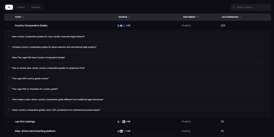The width and height of the screenshot is (274, 137).
Task: Click source logos in Data-driven benchmarking platform row
Action: click(121, 131)
